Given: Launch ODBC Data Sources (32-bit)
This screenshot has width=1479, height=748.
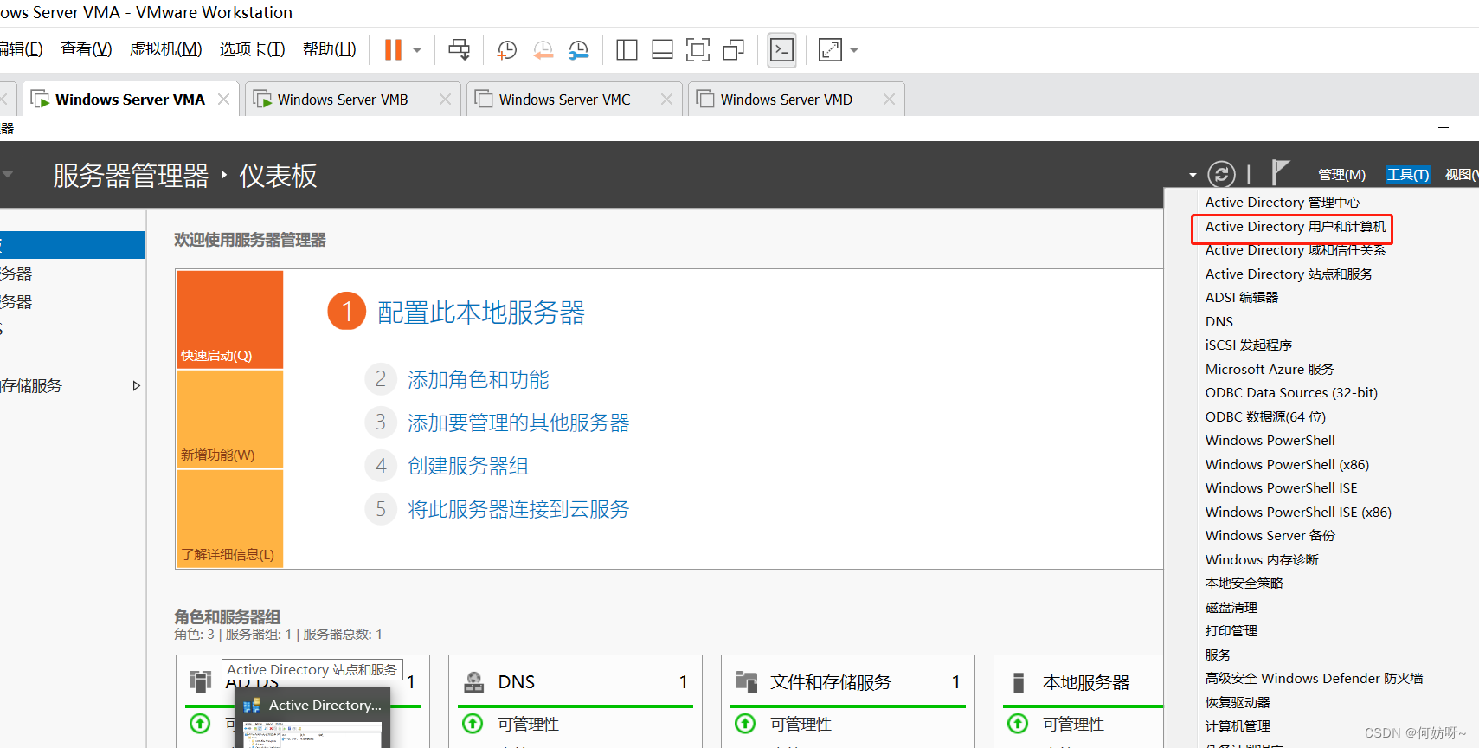Looking at the screenshot, I should coord(1291,393).
